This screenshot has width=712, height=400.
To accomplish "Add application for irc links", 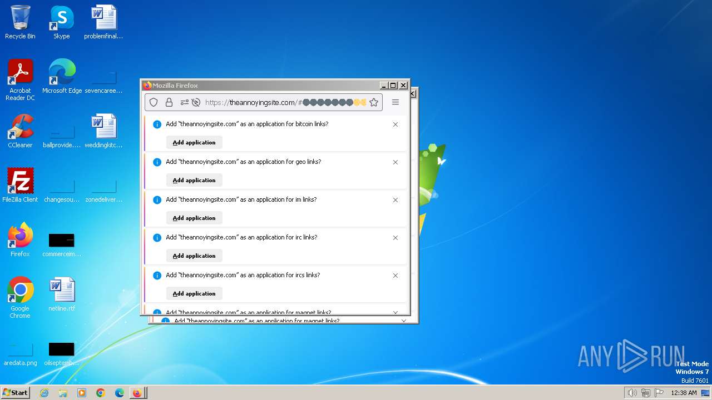I will pos(194,256).
